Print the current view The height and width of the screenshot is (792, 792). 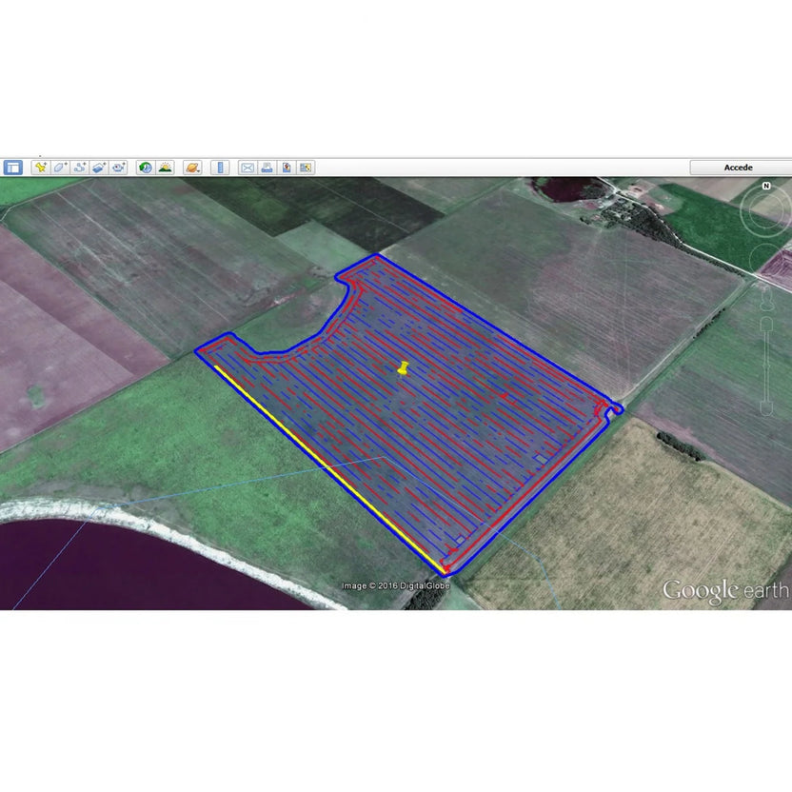pos(267,168)
